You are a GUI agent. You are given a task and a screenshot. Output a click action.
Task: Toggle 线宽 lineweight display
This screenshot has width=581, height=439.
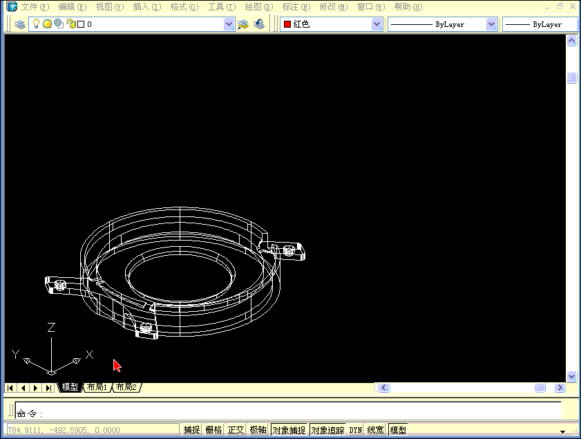pos(375,430)
